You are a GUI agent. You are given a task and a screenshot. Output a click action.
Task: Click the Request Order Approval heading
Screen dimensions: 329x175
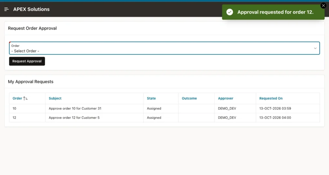[32, 28]
